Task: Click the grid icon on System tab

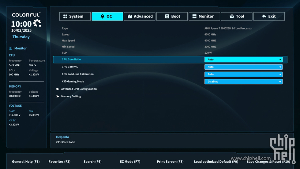Action: click(x=65, y=17)
